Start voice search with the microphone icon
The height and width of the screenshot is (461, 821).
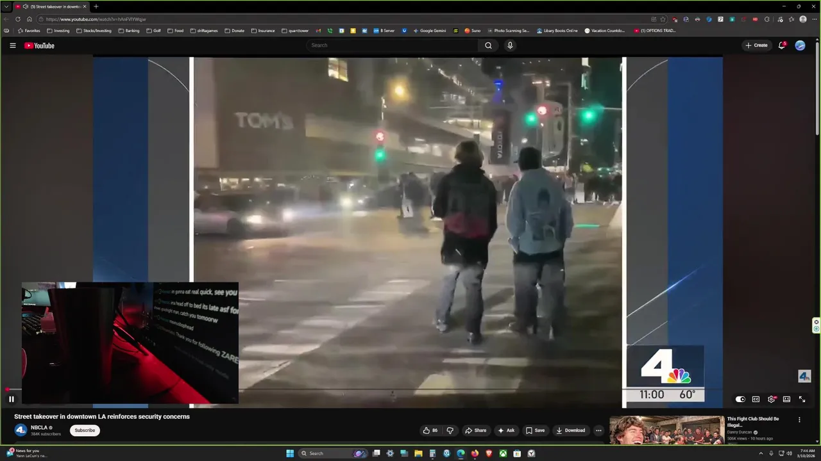(510, 45)
